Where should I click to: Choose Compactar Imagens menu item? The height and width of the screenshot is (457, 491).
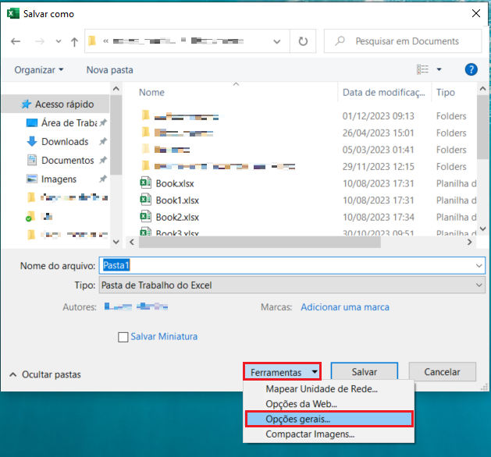329,434
